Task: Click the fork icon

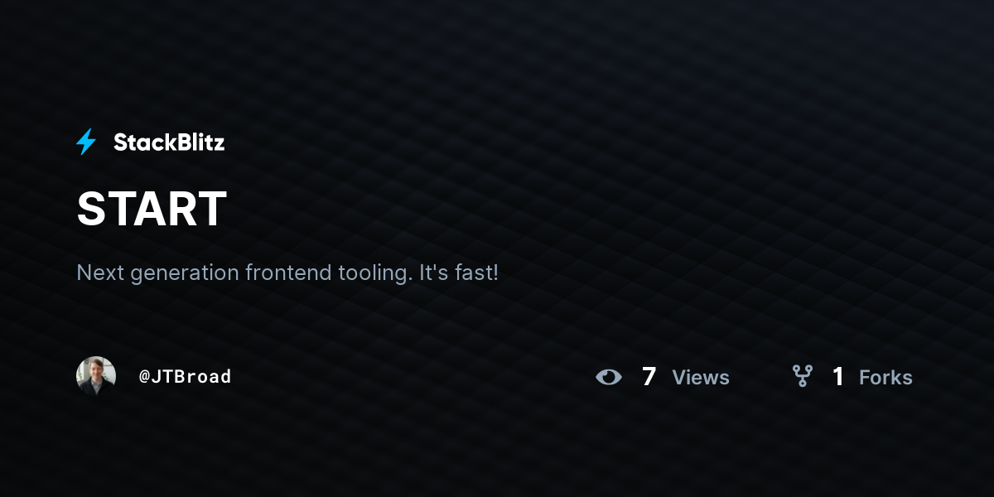Action: [x=802, y=377]
